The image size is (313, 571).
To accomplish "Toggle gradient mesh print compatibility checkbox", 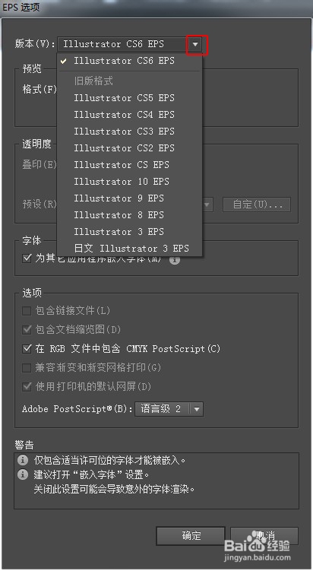I will [27, 367].
